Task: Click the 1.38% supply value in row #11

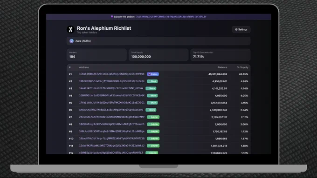Action: click(245, 146)
